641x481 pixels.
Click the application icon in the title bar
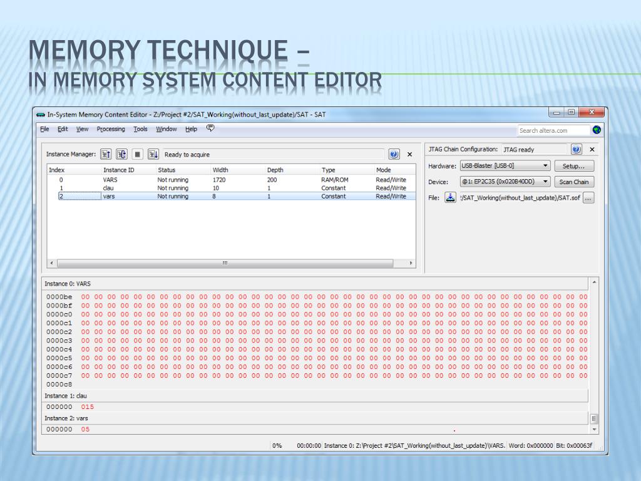point(41,115)
